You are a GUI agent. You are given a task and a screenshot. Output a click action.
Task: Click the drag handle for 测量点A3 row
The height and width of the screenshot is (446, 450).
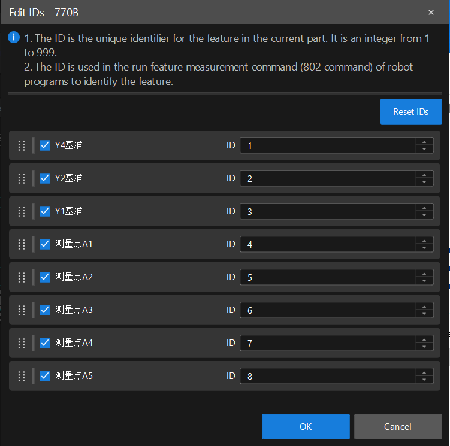(22, 310)
